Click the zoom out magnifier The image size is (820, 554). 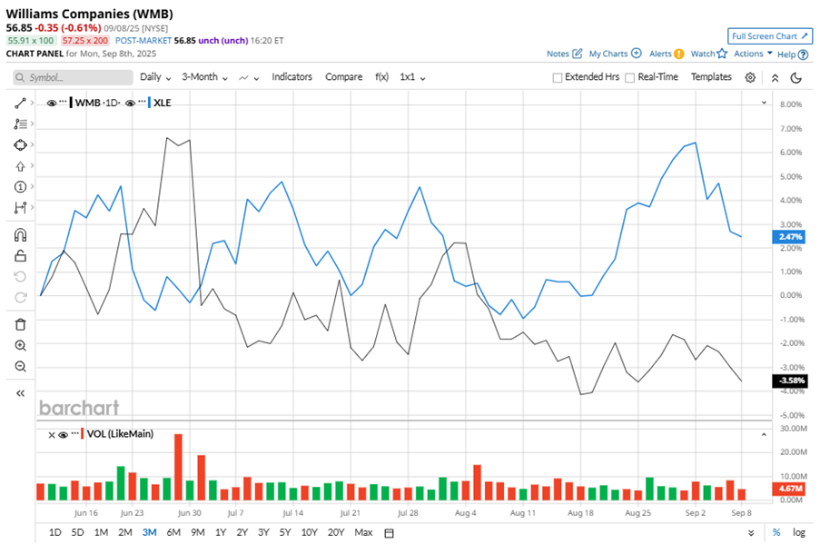pyautogui.click(x=20, y=366)
